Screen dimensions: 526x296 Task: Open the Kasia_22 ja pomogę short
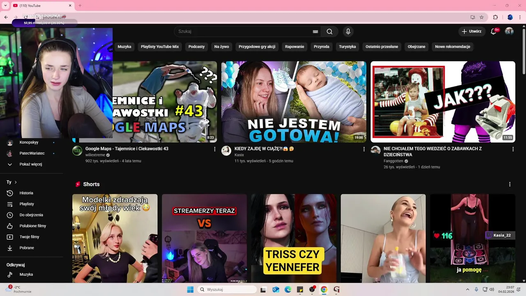[473, 238]
